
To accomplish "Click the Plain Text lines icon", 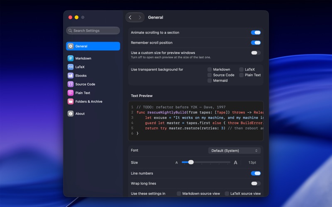I will click(x=71, y=93).
